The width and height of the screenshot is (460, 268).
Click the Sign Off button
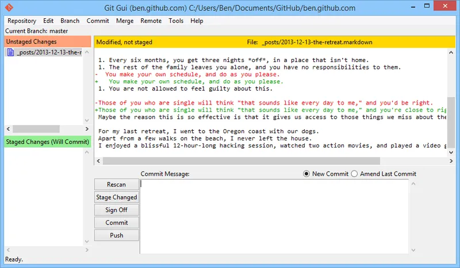[x=116, y=210]
